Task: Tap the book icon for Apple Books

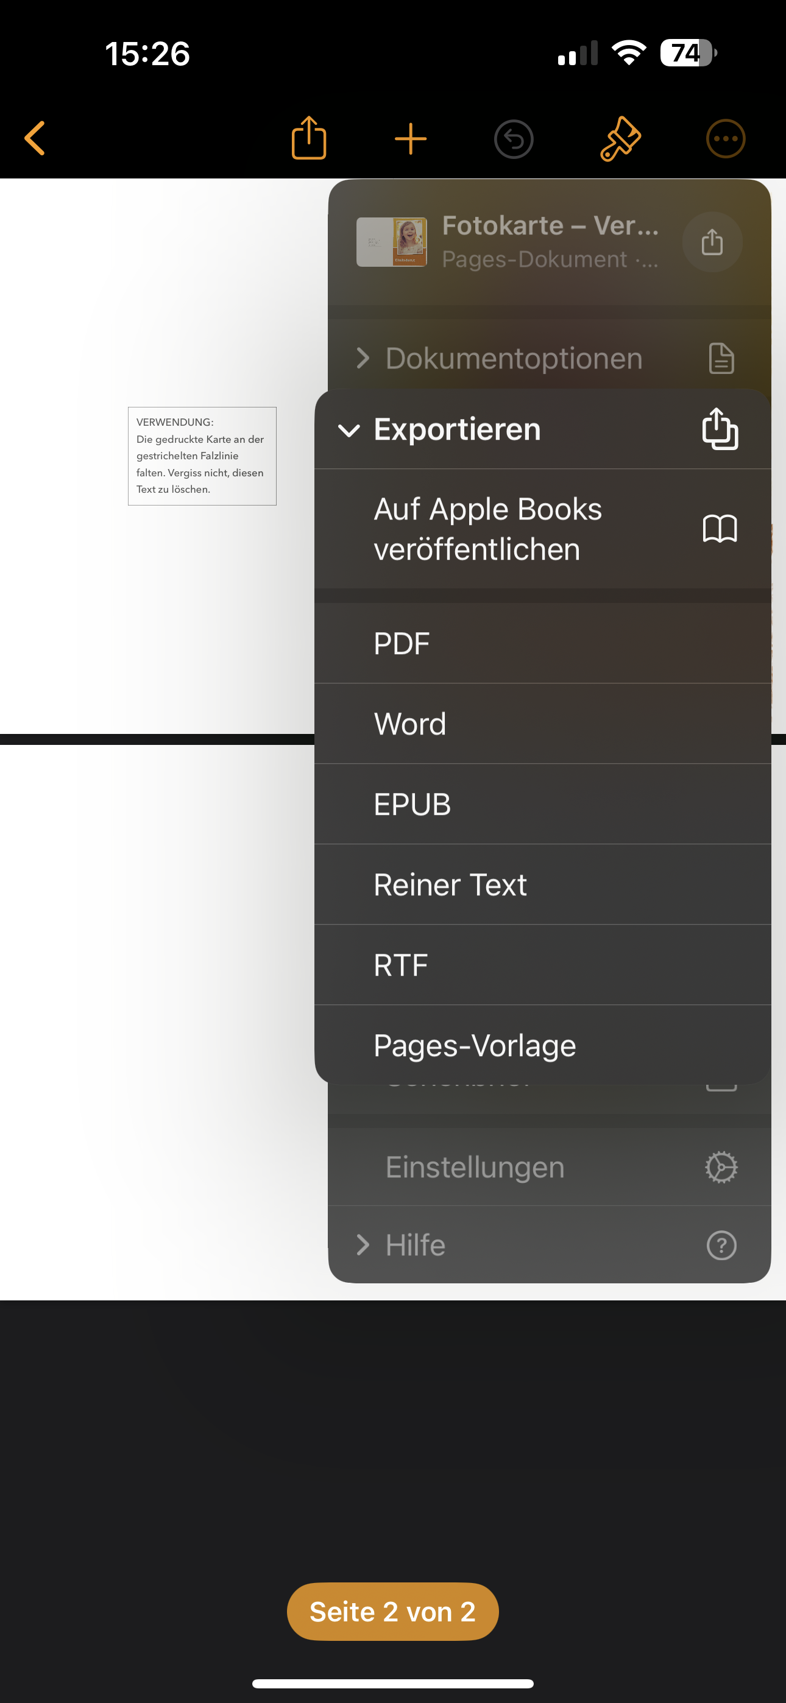Action: point(720,529)
